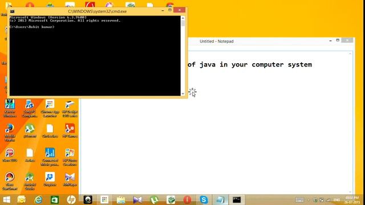Open Mozilla Firefox desktop shortcut
365x205 pixels.
(10, 133)
